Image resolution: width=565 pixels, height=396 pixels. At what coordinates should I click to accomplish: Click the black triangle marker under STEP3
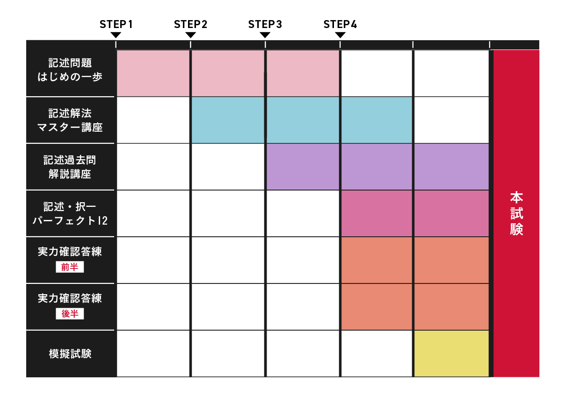265,35
